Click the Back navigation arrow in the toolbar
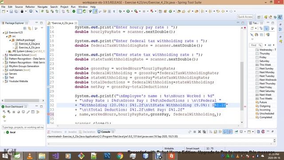 coord(223,12)
